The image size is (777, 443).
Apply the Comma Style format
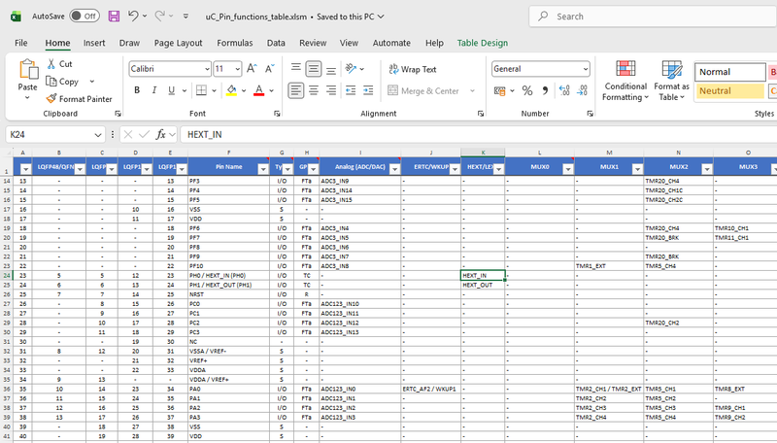click(545, 90)
